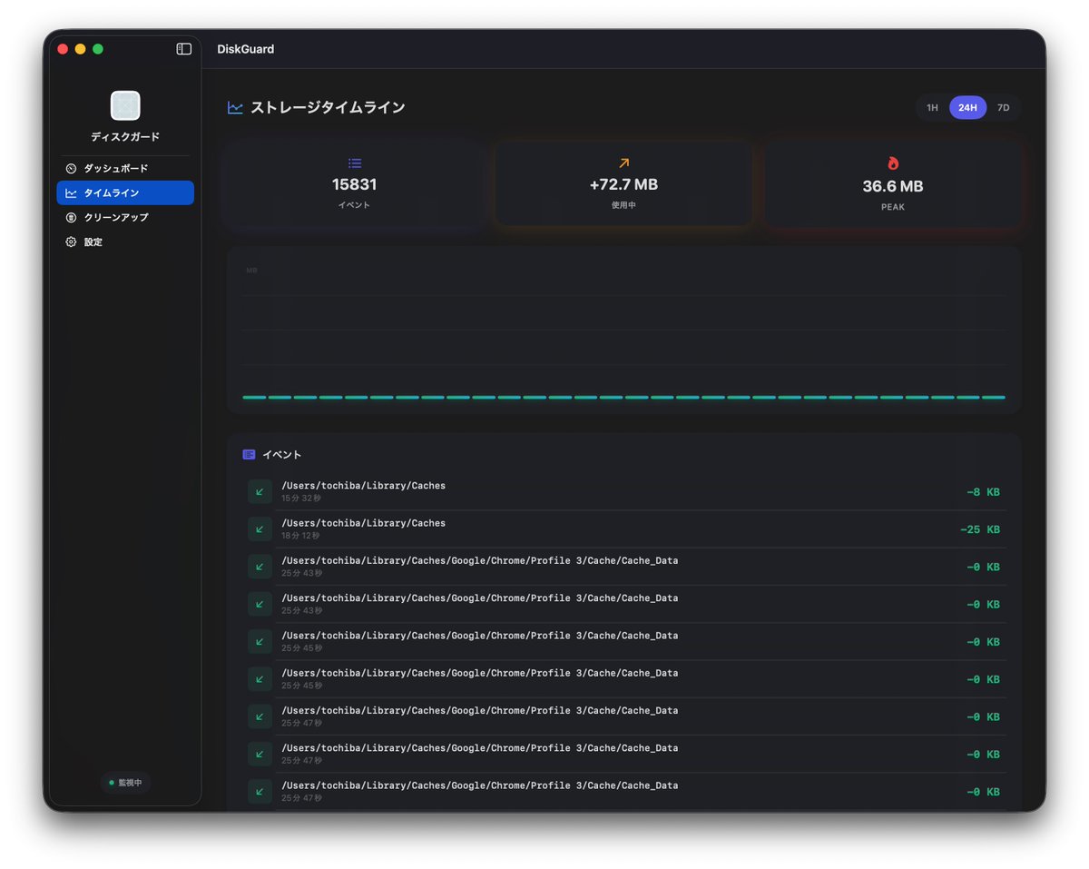
Task: Click the −25 KB size value
Action: 980,529
